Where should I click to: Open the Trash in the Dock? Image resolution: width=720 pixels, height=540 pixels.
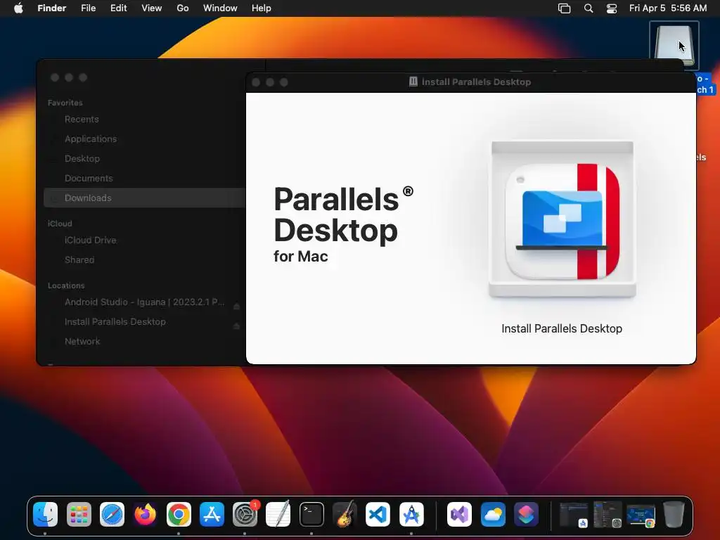click(x=674, y=514)
